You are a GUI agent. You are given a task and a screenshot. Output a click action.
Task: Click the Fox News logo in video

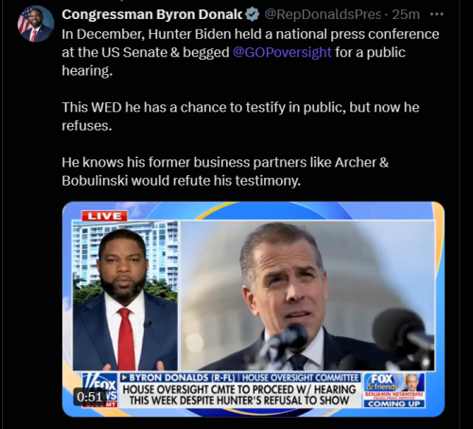click(99, 390)
